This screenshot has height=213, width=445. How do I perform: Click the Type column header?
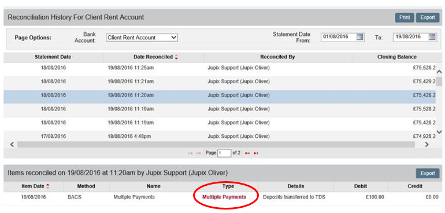(228, 186)
